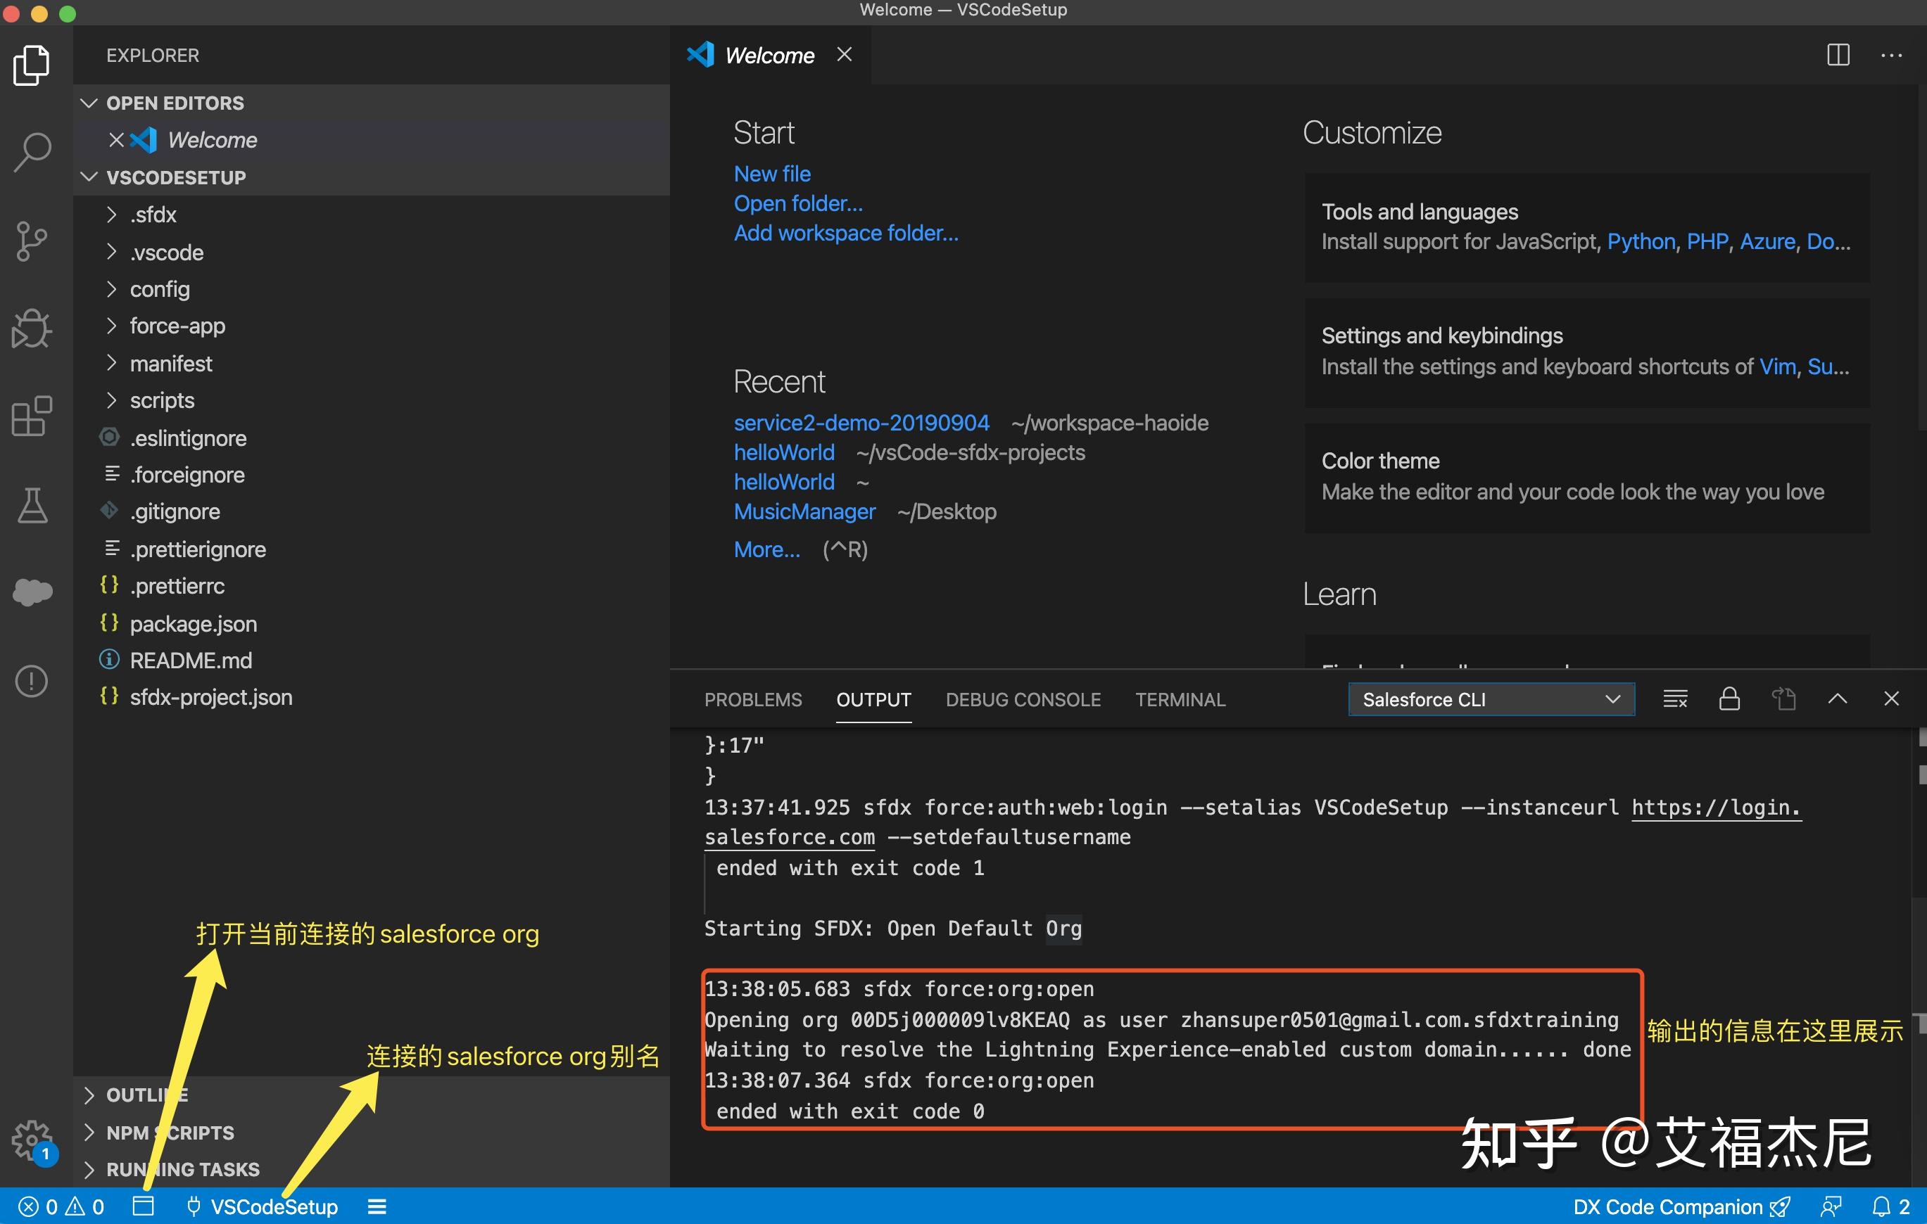Open the sfdx-project.json file

372,697
